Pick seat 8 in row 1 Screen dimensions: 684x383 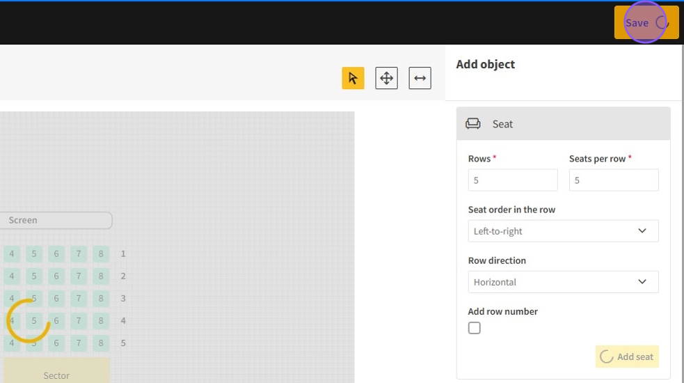(101, 254)
